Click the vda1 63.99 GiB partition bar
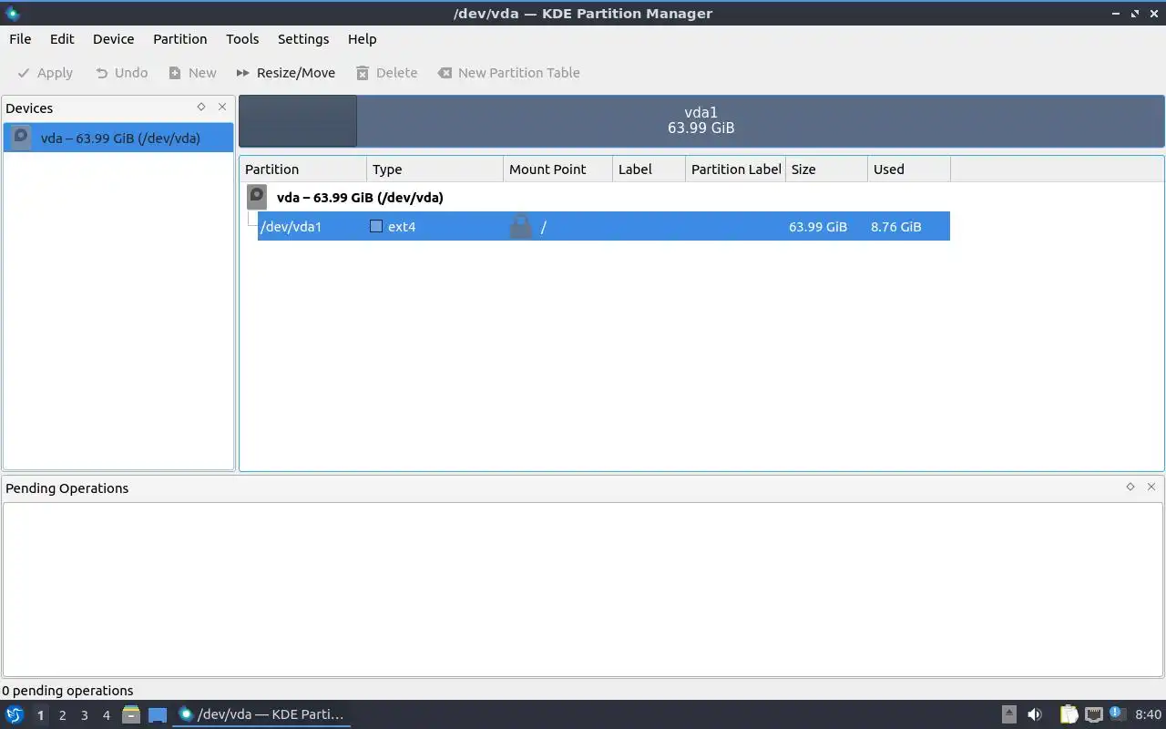1166x729 pixels. 701,120
